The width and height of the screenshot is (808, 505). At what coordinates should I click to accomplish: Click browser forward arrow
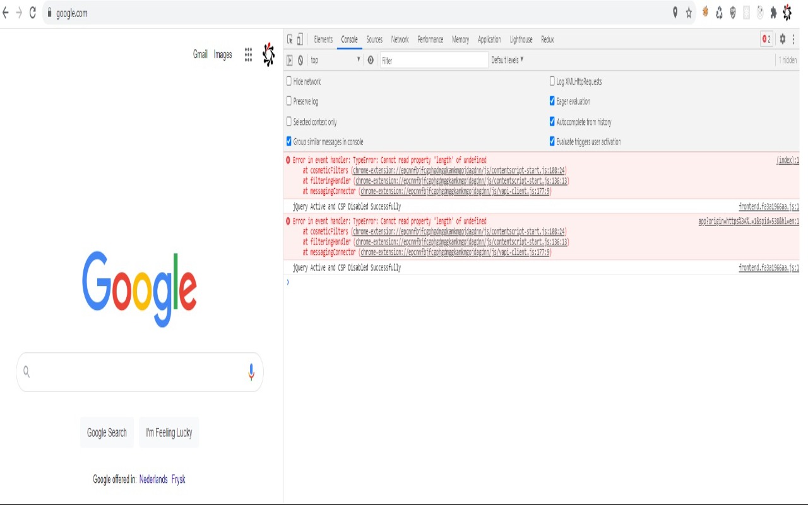pyautogui.click(x=19, y=13)
